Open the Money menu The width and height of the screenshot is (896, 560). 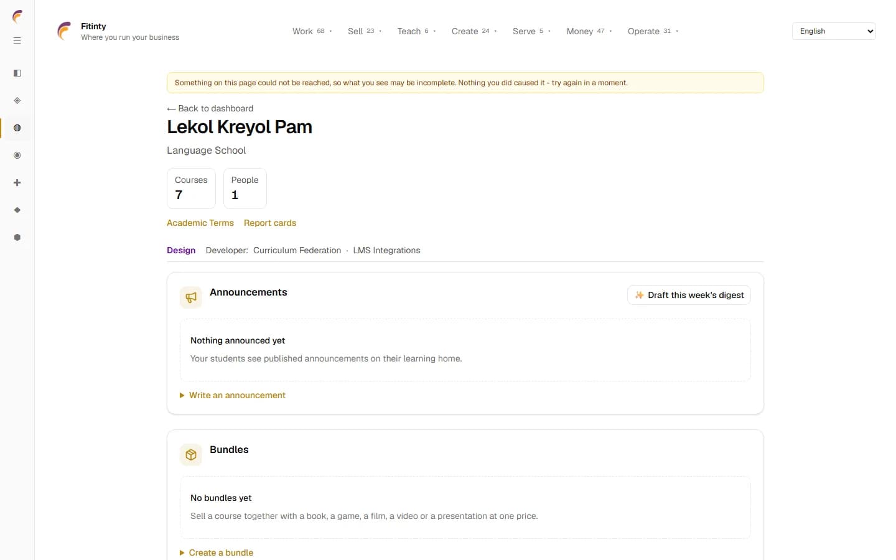[x=589, y=31]
